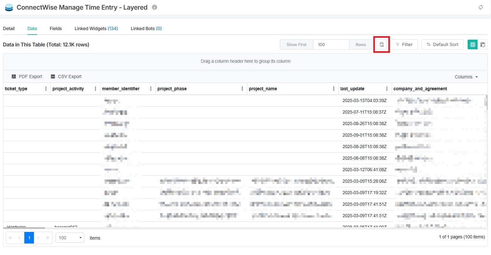
Task: Click the refresh icon in the title bar
Action: (x=480, y=7)
